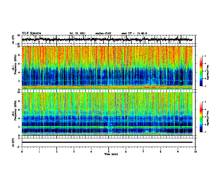Click the "ch.3(V)" axis label
This screenshot has height=170, width=220.
(13, 143)
